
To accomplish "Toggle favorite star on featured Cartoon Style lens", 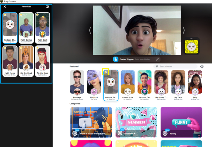I will tap(106, 72).
